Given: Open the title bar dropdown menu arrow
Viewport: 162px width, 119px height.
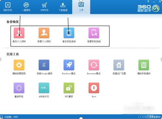Looking at the screenshot, I should 148,1.
